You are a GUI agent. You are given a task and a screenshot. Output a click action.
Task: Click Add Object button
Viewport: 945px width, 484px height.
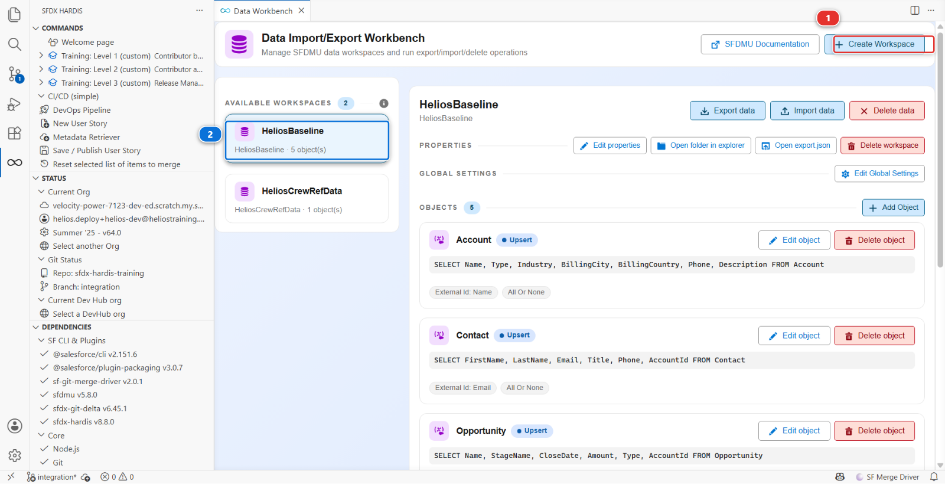point(894,207)
